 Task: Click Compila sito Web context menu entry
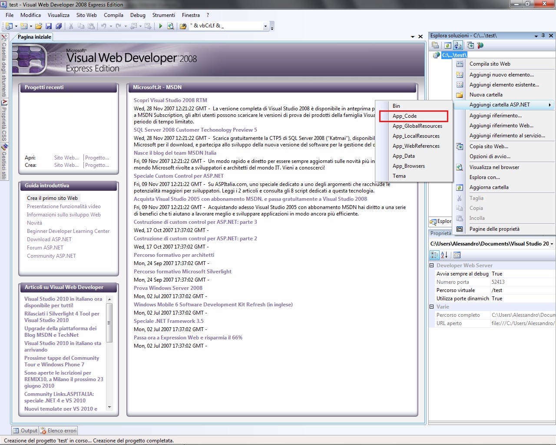tap(504, 64)
